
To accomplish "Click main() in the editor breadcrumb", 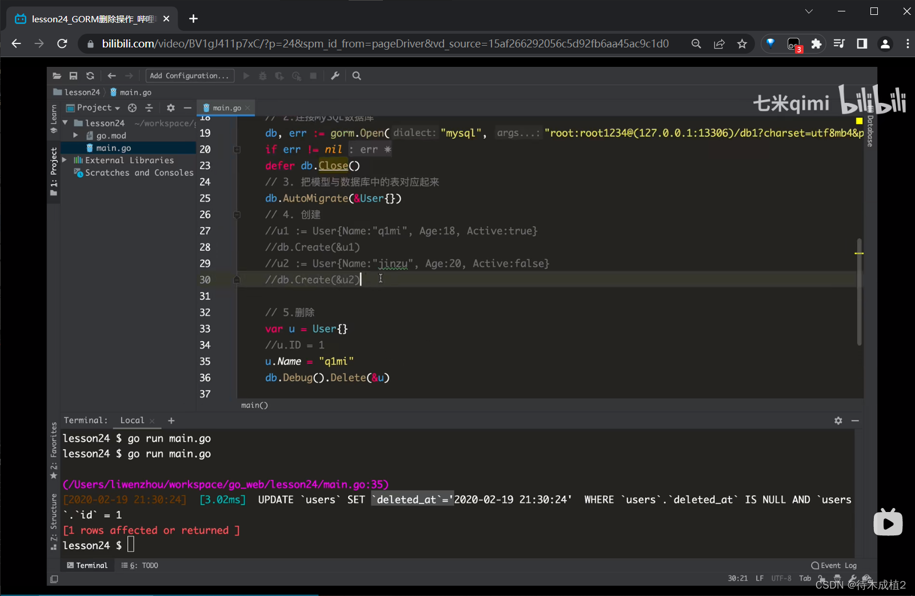I will [254, 405].
